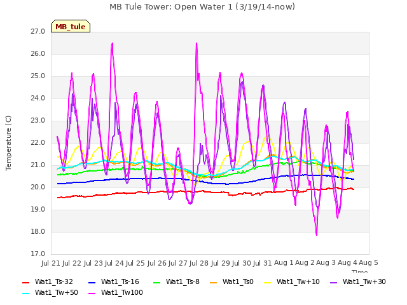Click the Jul 21 x-axis date label

pyautogui.click(x=51, y=263)
